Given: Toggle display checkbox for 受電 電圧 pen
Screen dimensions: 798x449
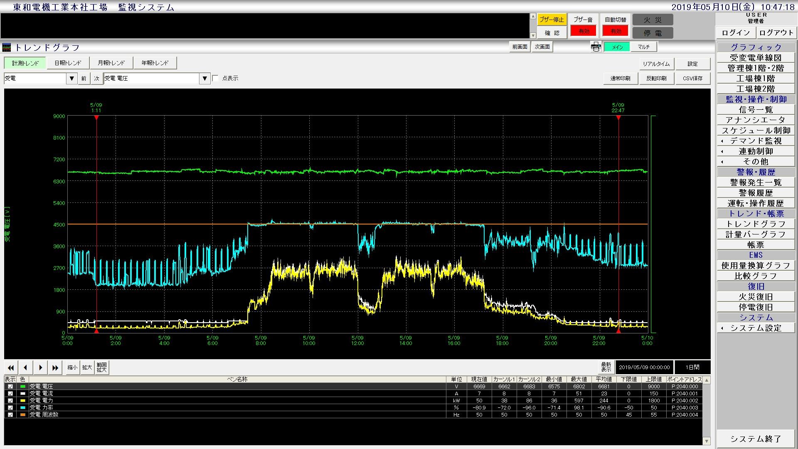Looking at the screenshot, I should pyautogui.click(x=10, y=387).
